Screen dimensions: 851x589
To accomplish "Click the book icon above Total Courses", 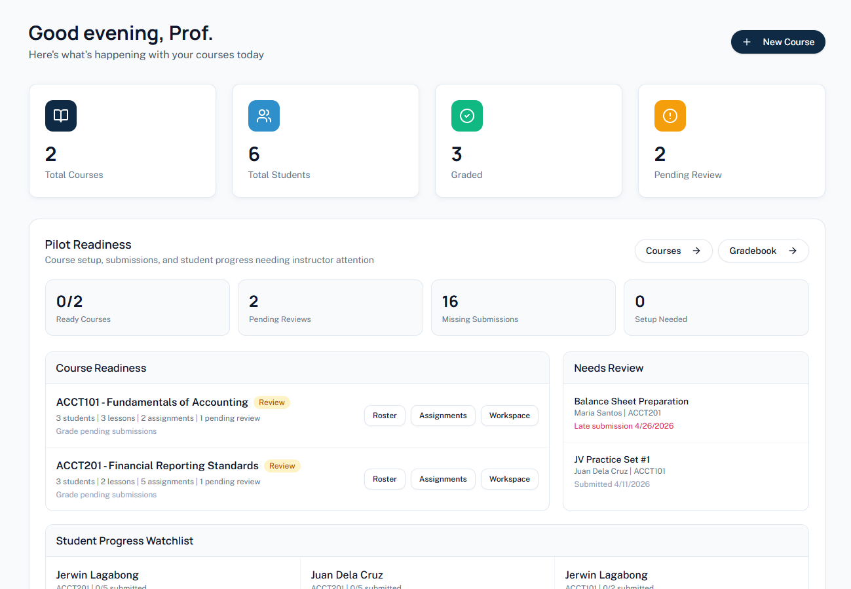I will click(61, 116).
